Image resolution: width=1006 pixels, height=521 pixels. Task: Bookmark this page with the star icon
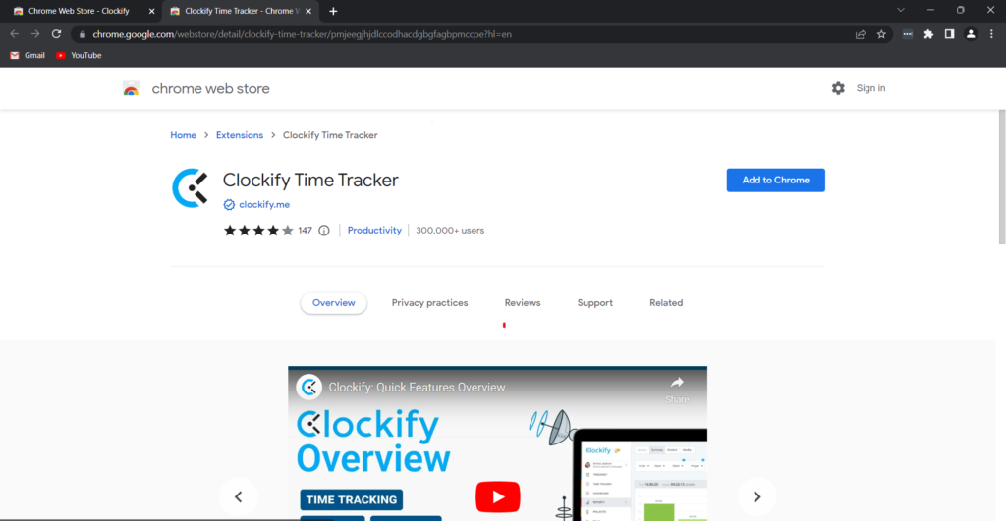[881, 34]
